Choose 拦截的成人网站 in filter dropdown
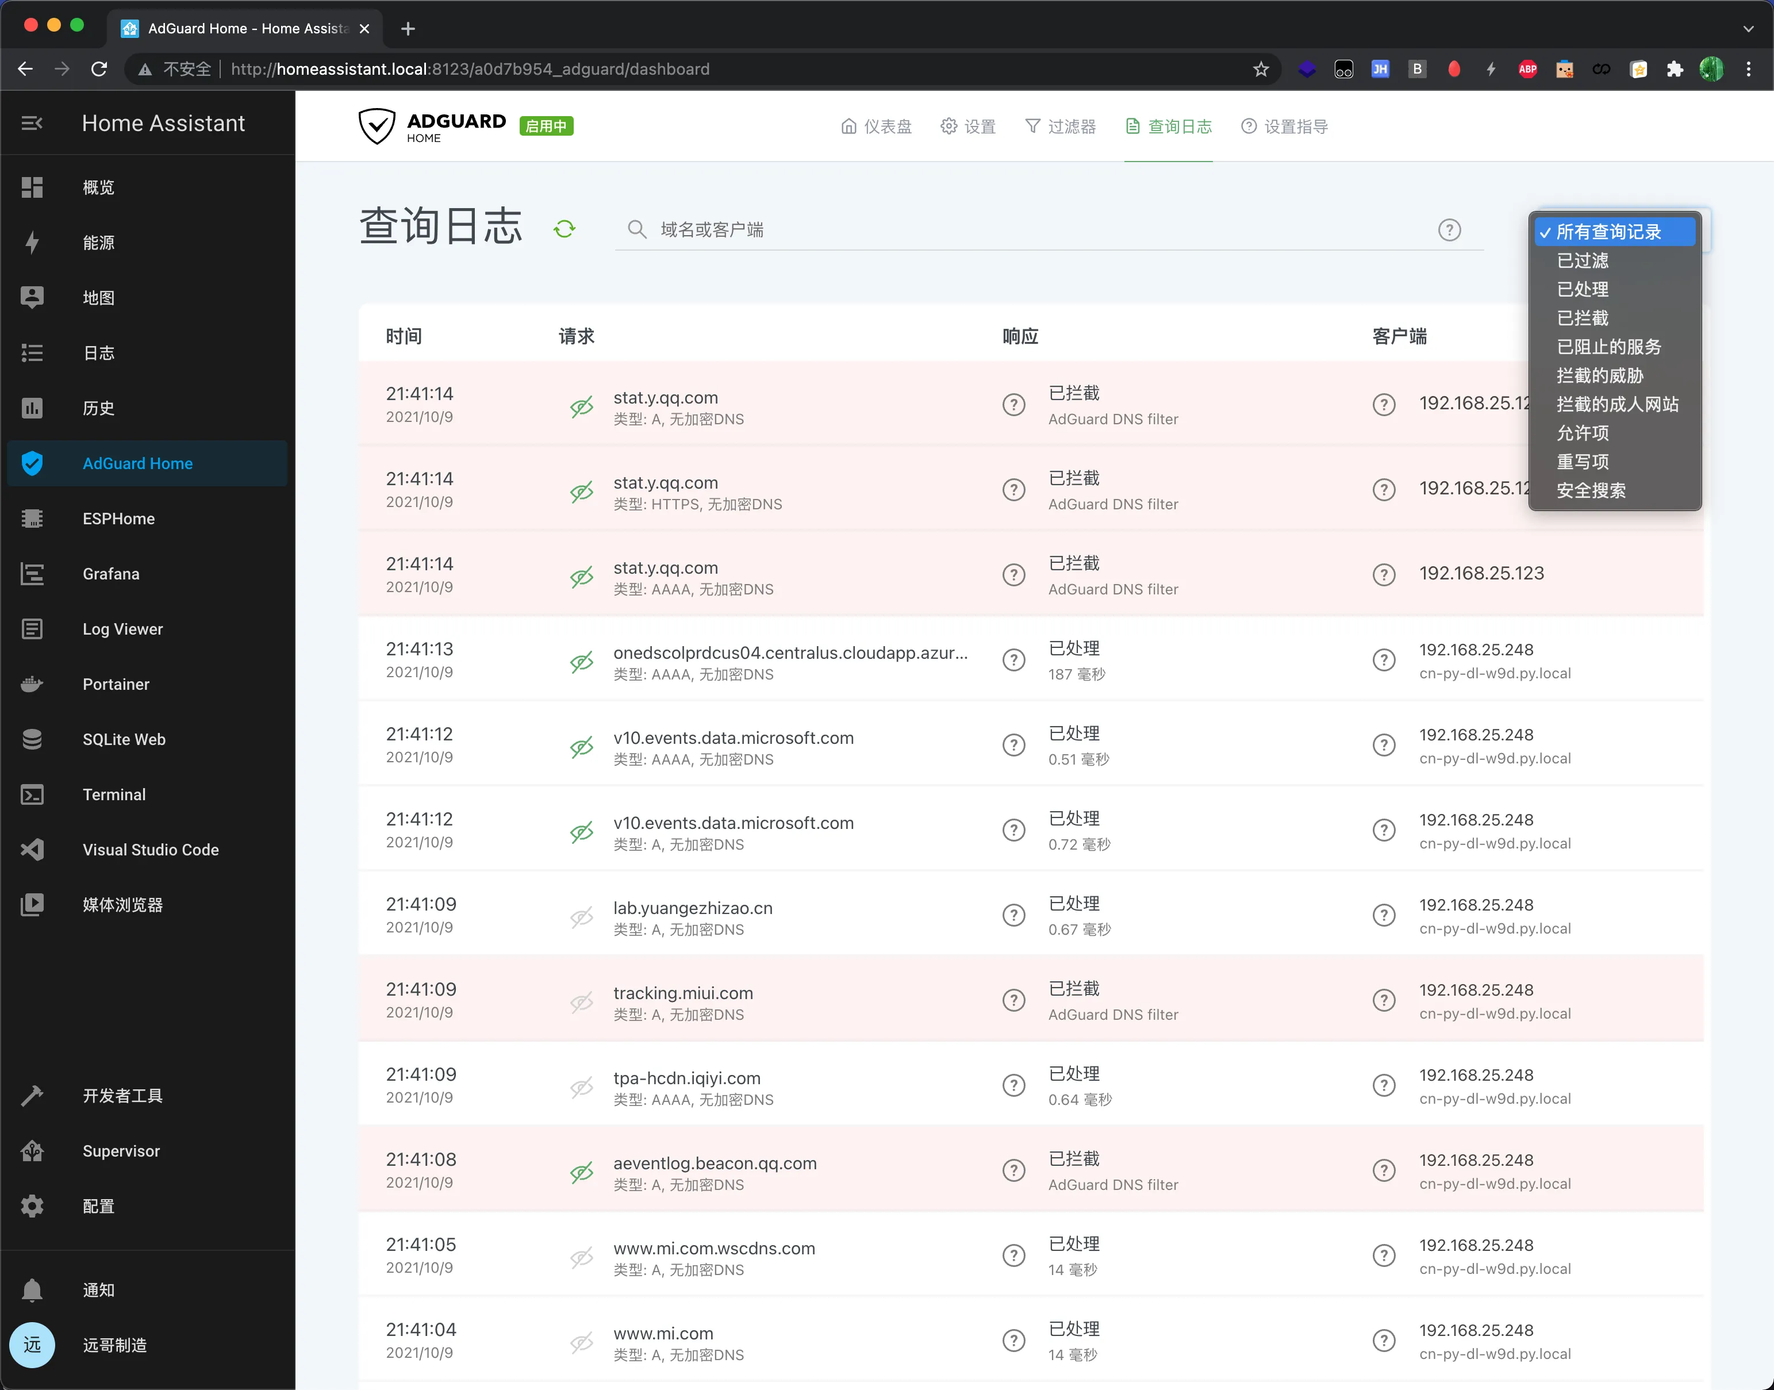 [x=1615, y=404]
